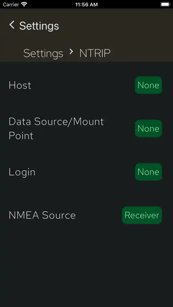Open the Login value showing None
This screenshot has height=307, width=173.
coord(148,172)
